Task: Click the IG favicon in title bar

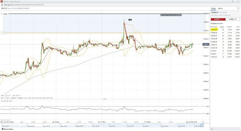Action: (2, 1)
